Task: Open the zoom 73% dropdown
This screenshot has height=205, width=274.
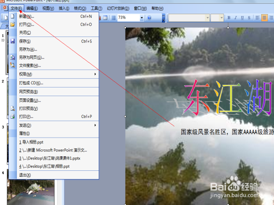Action: coord(142,18)
